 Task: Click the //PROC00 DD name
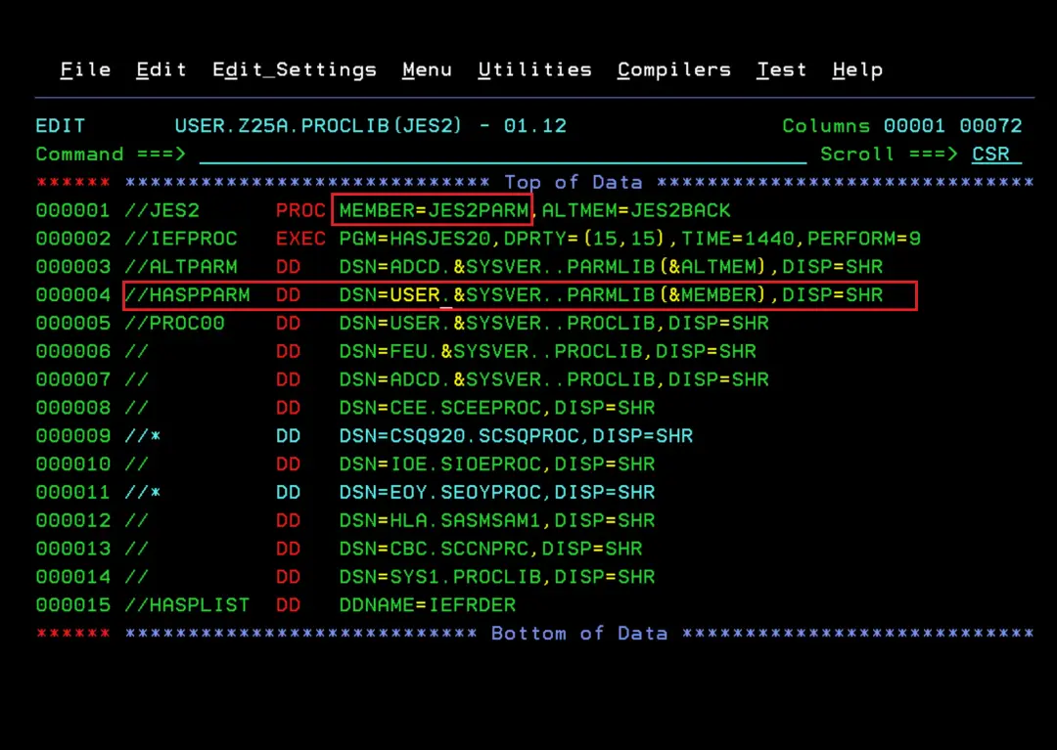tap(174, 323)
